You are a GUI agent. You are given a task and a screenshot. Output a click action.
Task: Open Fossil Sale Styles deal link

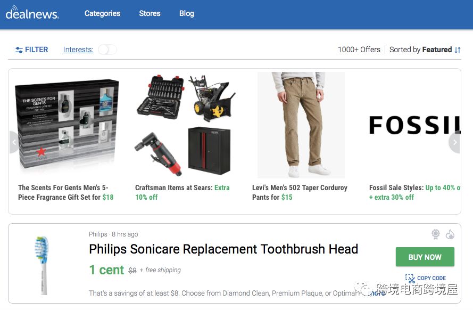415,192
